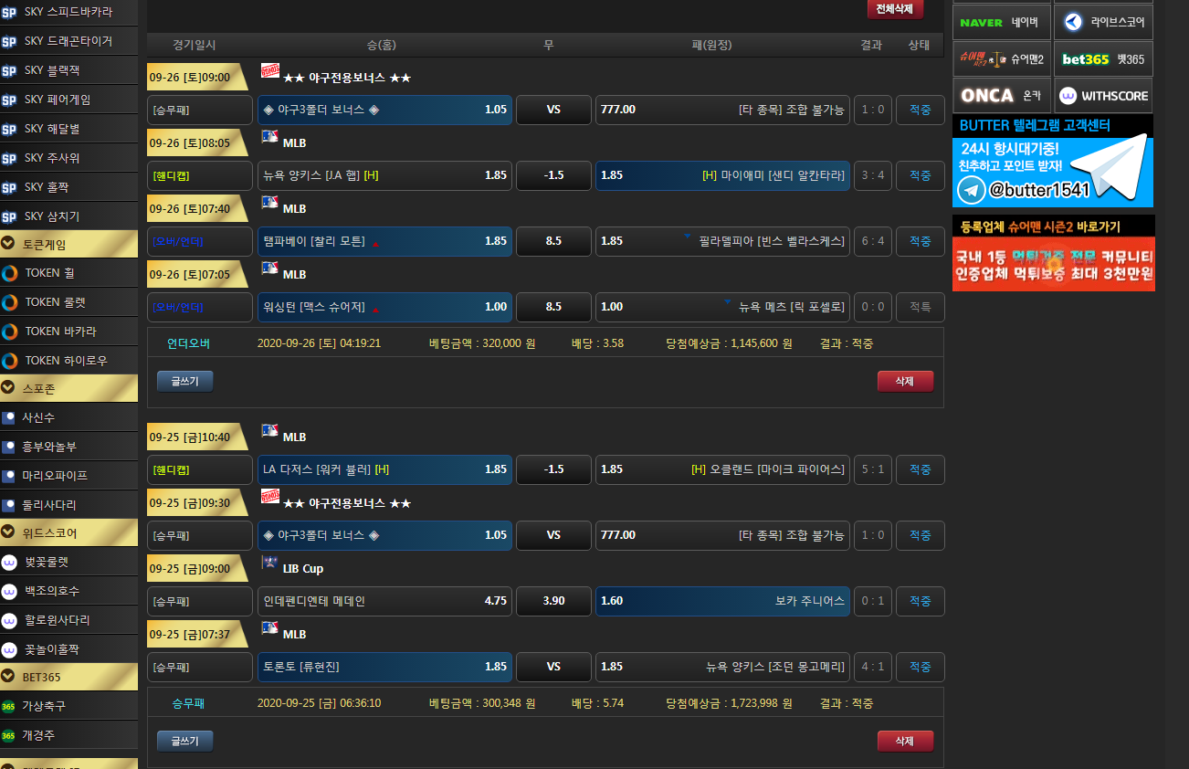Image resolution: width=1189 pixels, height=769 pixels.
Task: Open the 네이버 NAVER link
Action: (x=1001, y=22)
